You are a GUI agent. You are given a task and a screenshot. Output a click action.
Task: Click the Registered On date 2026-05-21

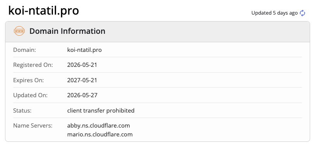click(x=82, y=65)
